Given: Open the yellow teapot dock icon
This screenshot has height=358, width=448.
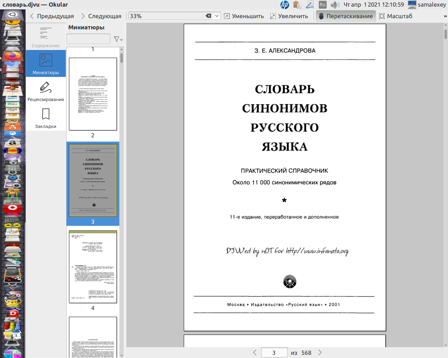Looking at the screenshot, I should 13,301.
